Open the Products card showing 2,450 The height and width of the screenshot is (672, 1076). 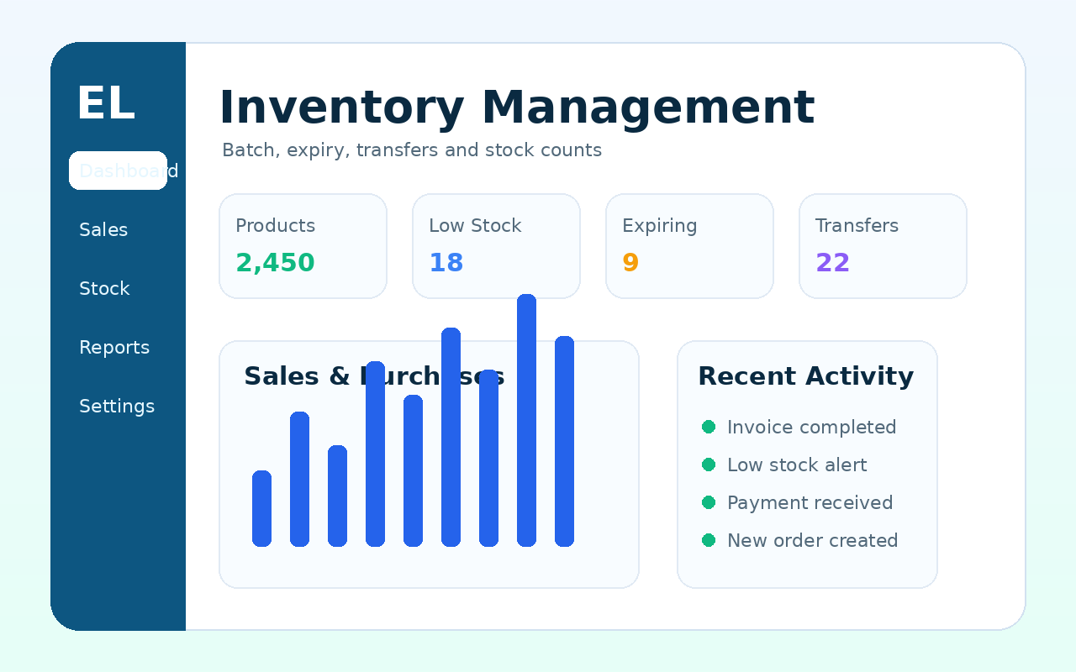click(303, 246)
